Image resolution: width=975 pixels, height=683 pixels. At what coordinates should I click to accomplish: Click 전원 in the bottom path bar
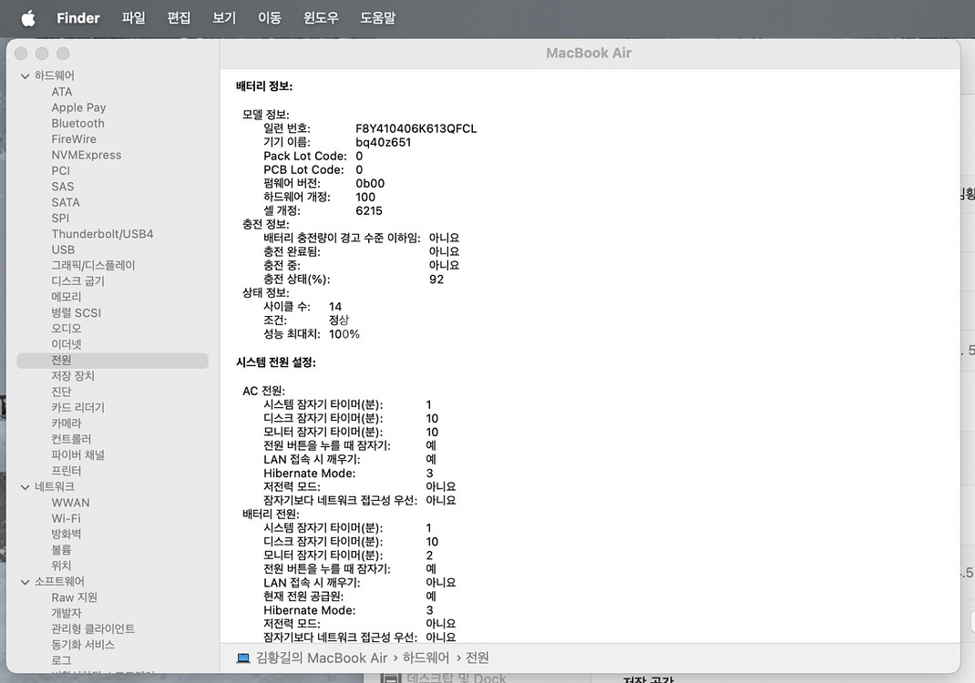coord(477,658)
